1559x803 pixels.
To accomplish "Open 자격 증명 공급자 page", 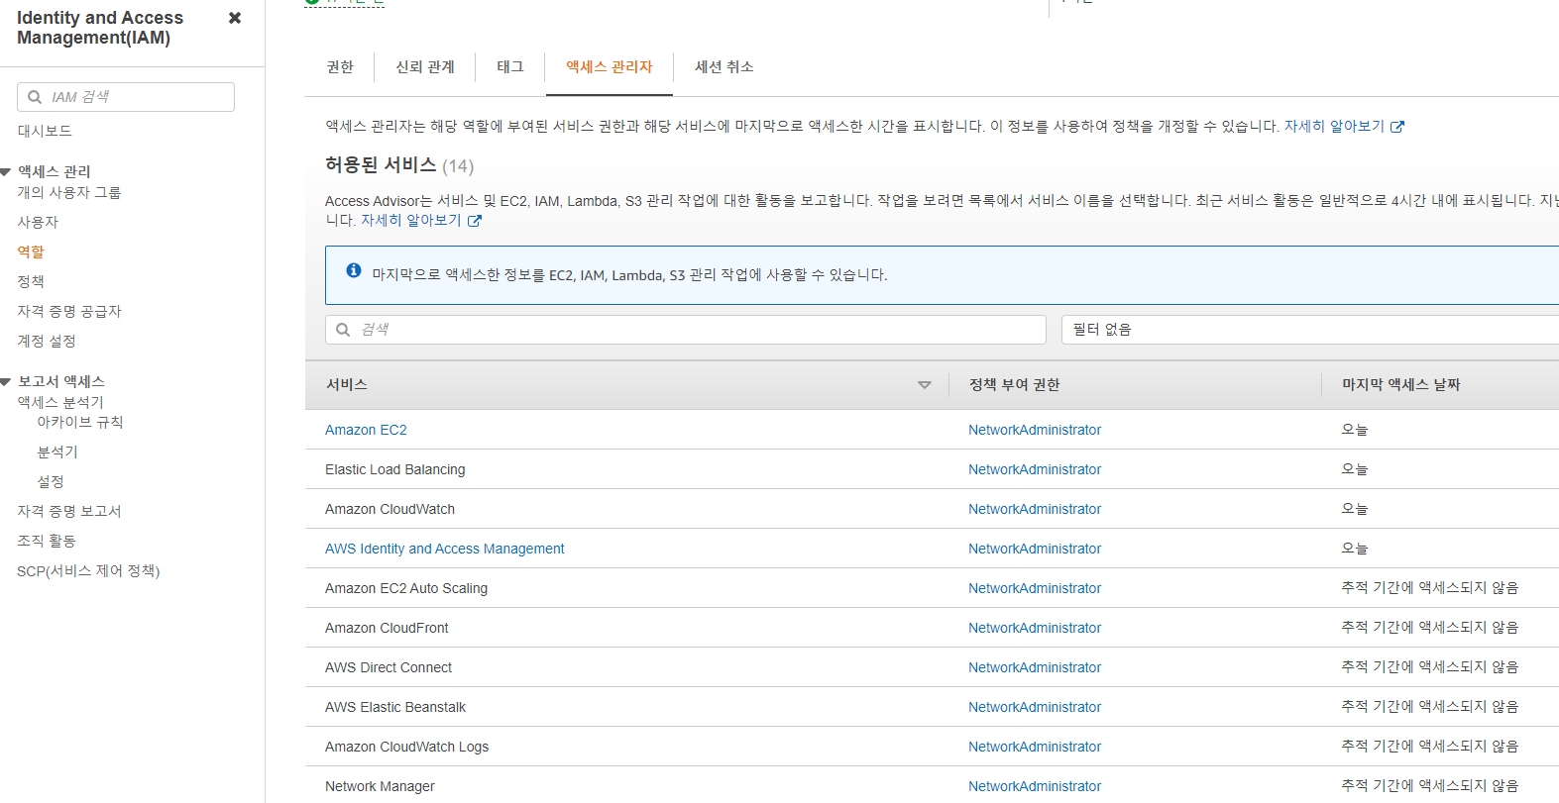I will pos(69,311).
